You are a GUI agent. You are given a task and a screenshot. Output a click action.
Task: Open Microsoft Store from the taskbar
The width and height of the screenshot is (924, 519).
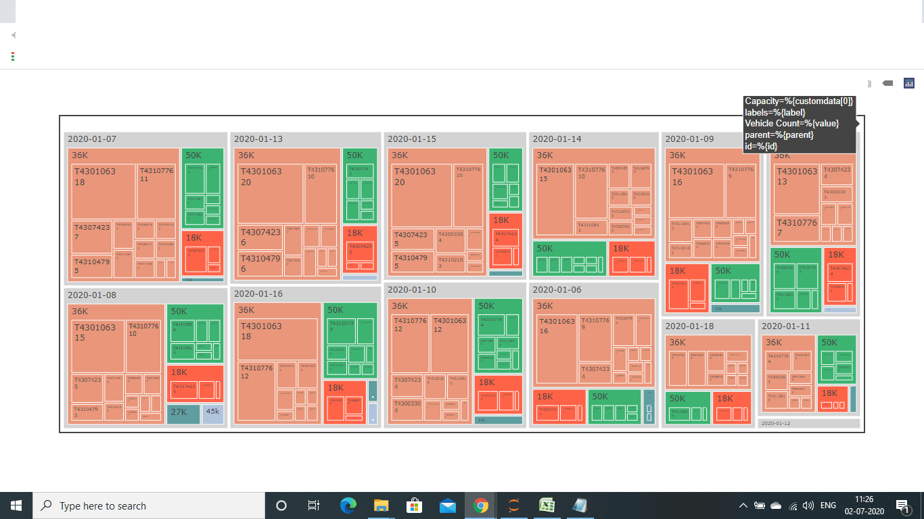coord(414,505)
